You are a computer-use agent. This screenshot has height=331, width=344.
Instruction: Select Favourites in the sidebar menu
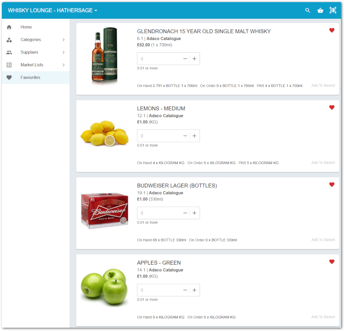point(31,77)
